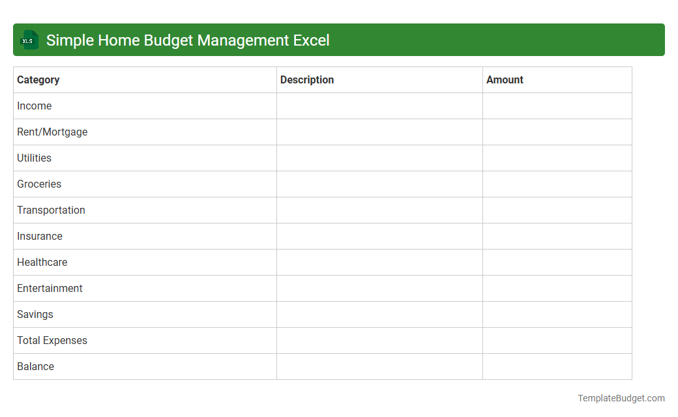The height and width of the screenshot is (417, 678).
Task: Select the Transportation category cell
Action: point(51,210)
